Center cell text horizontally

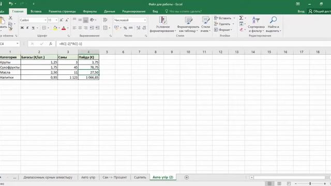80,28
